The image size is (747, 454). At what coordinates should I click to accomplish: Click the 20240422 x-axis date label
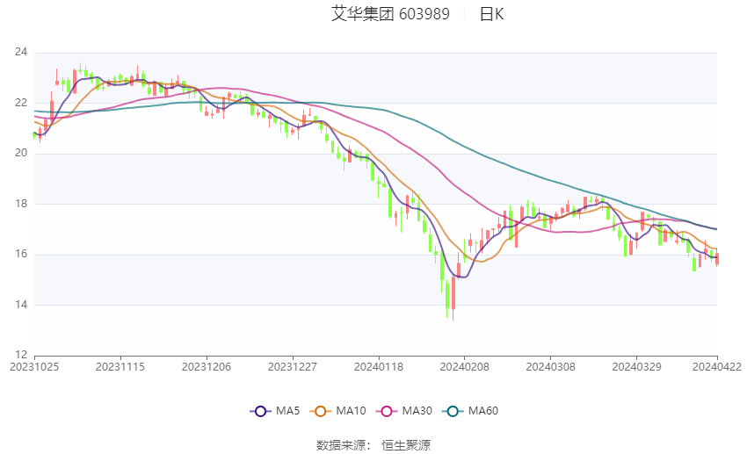(x=717, y=367)
